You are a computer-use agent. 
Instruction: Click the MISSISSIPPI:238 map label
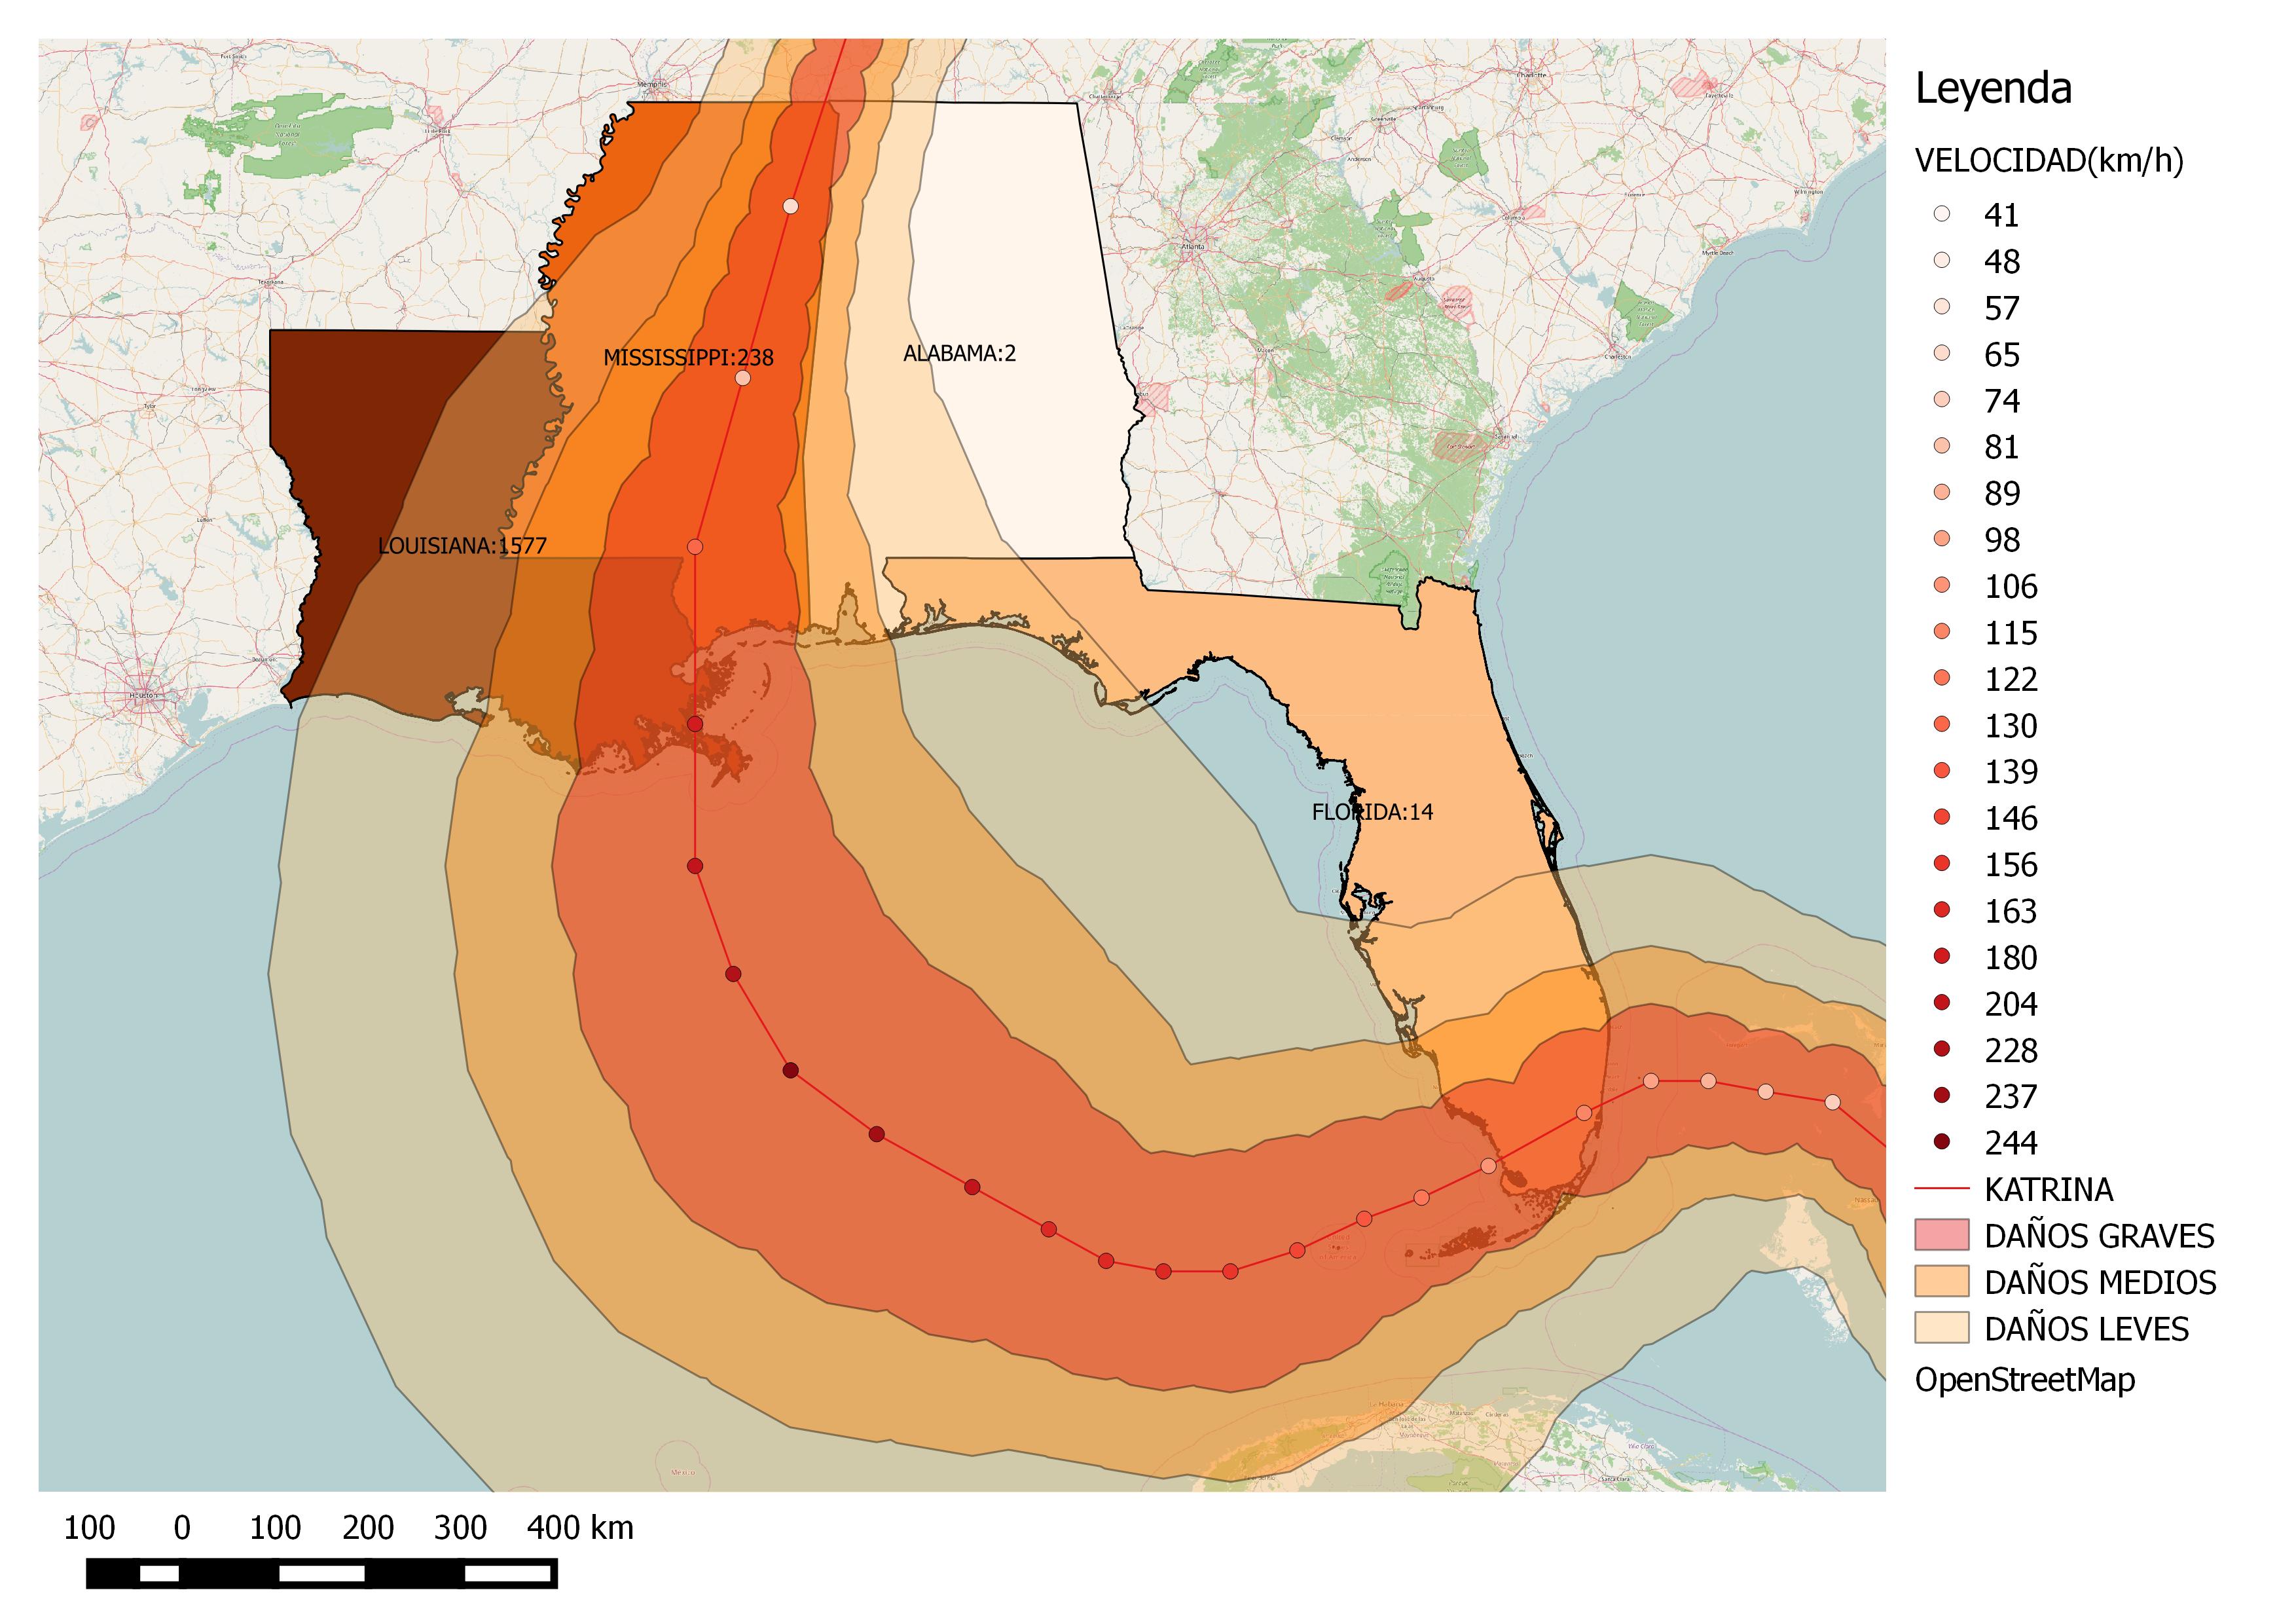(688, 357)
